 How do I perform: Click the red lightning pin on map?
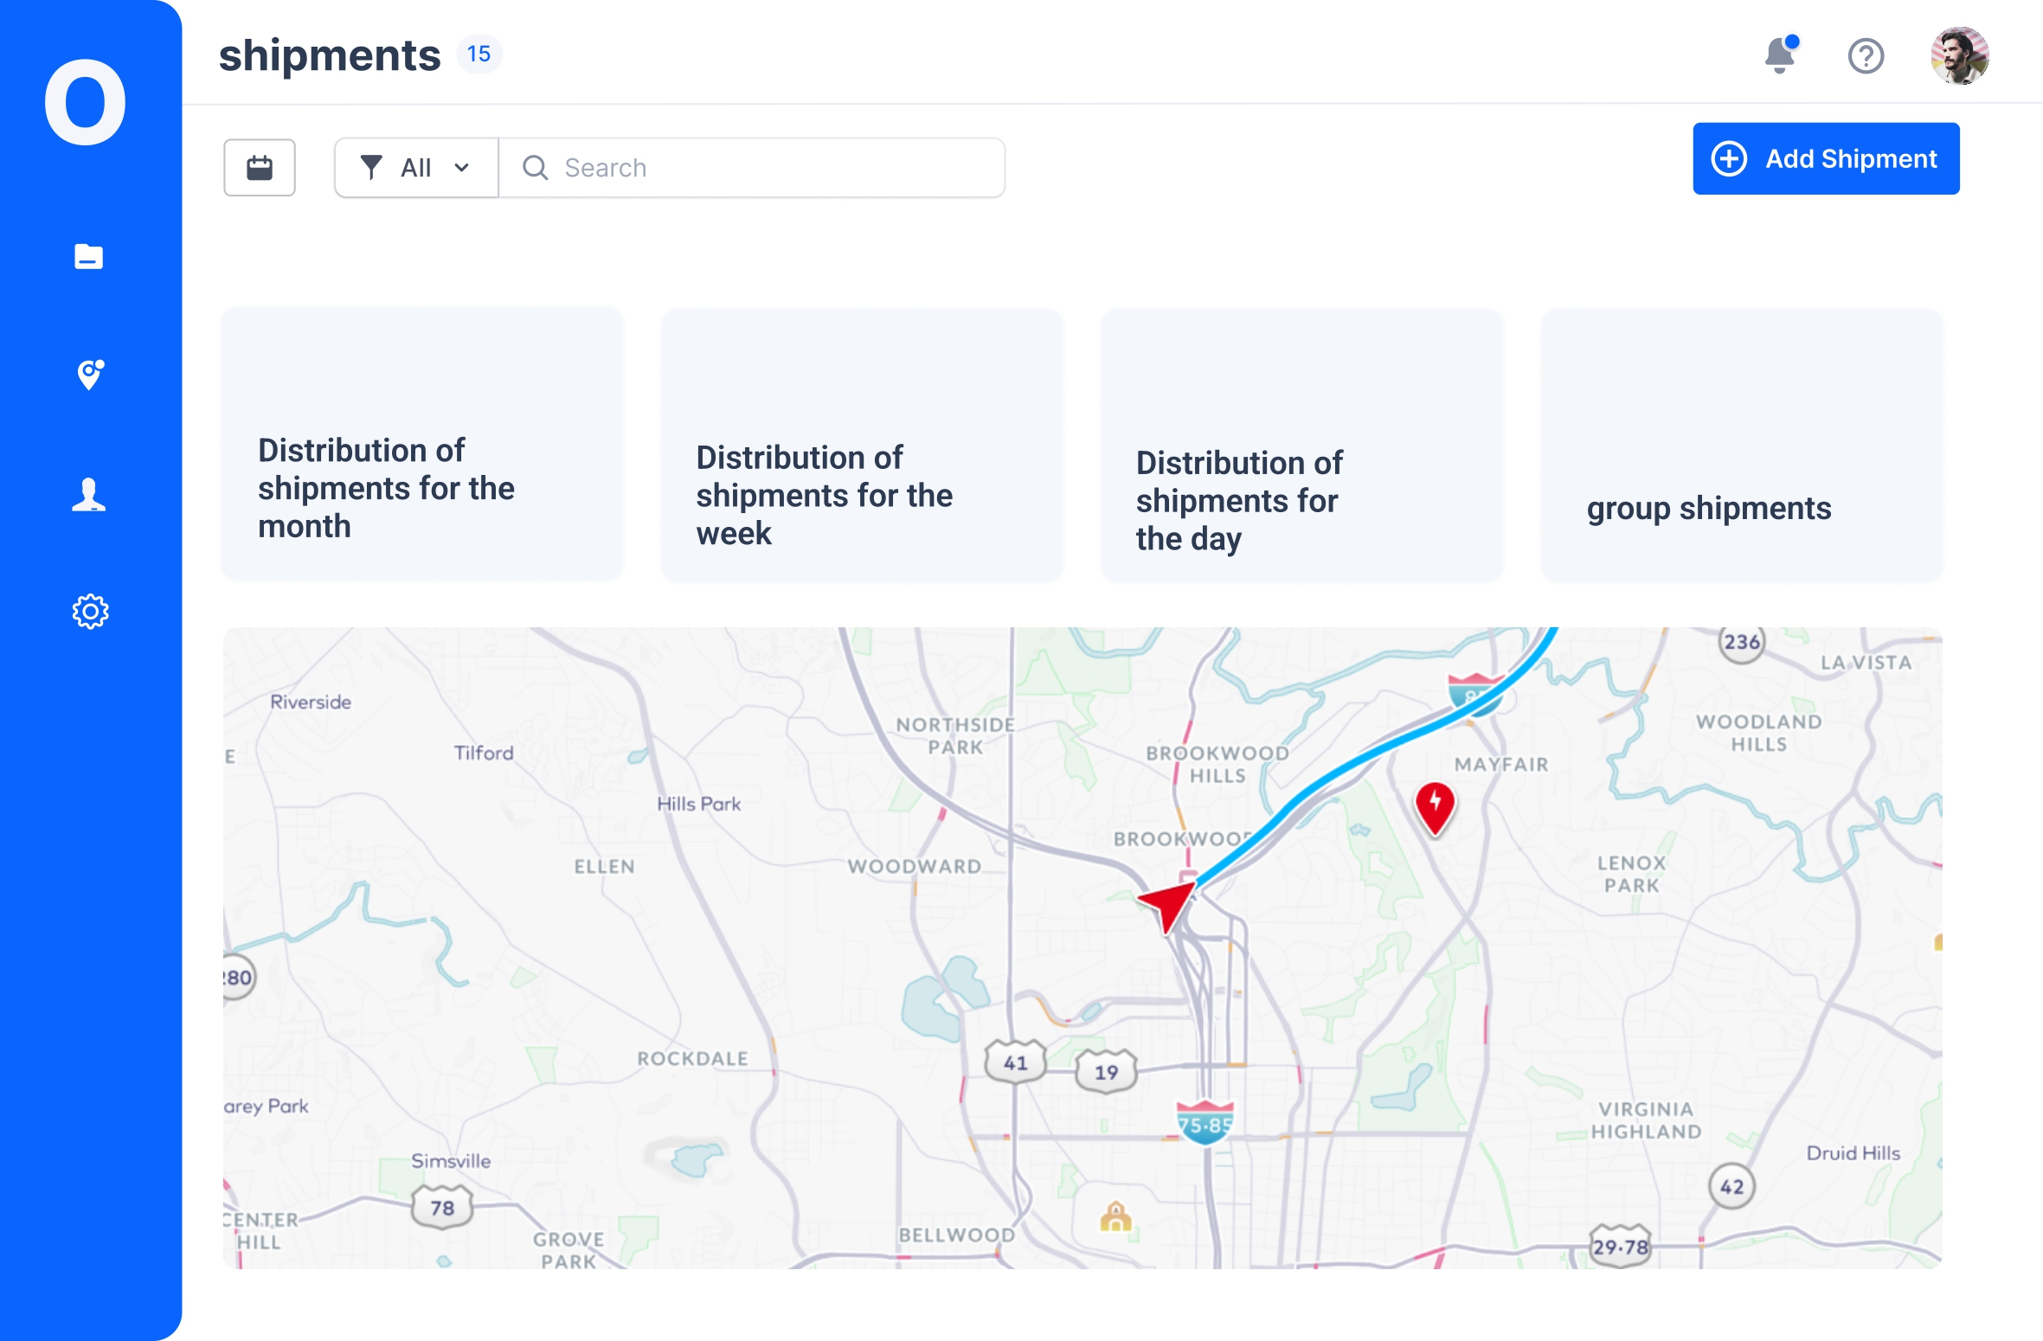(x=1435, y=805)
